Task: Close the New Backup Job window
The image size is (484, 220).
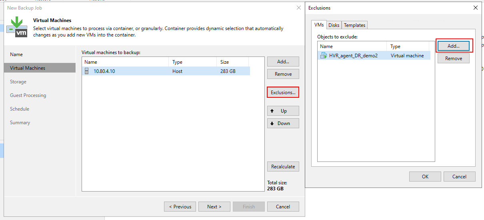Action: (x=298, y=8)
